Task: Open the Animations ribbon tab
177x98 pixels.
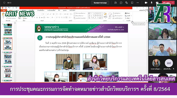Action: point(41,10)
